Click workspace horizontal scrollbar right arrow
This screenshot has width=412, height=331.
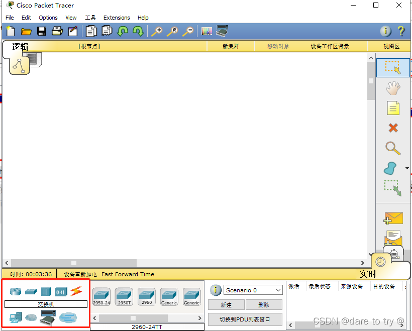click(x=363, y=263)
